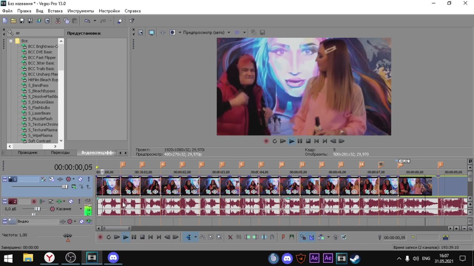Click the transport bar loop playback button
The height and width of the screenshot is (266, 474).
109,237
